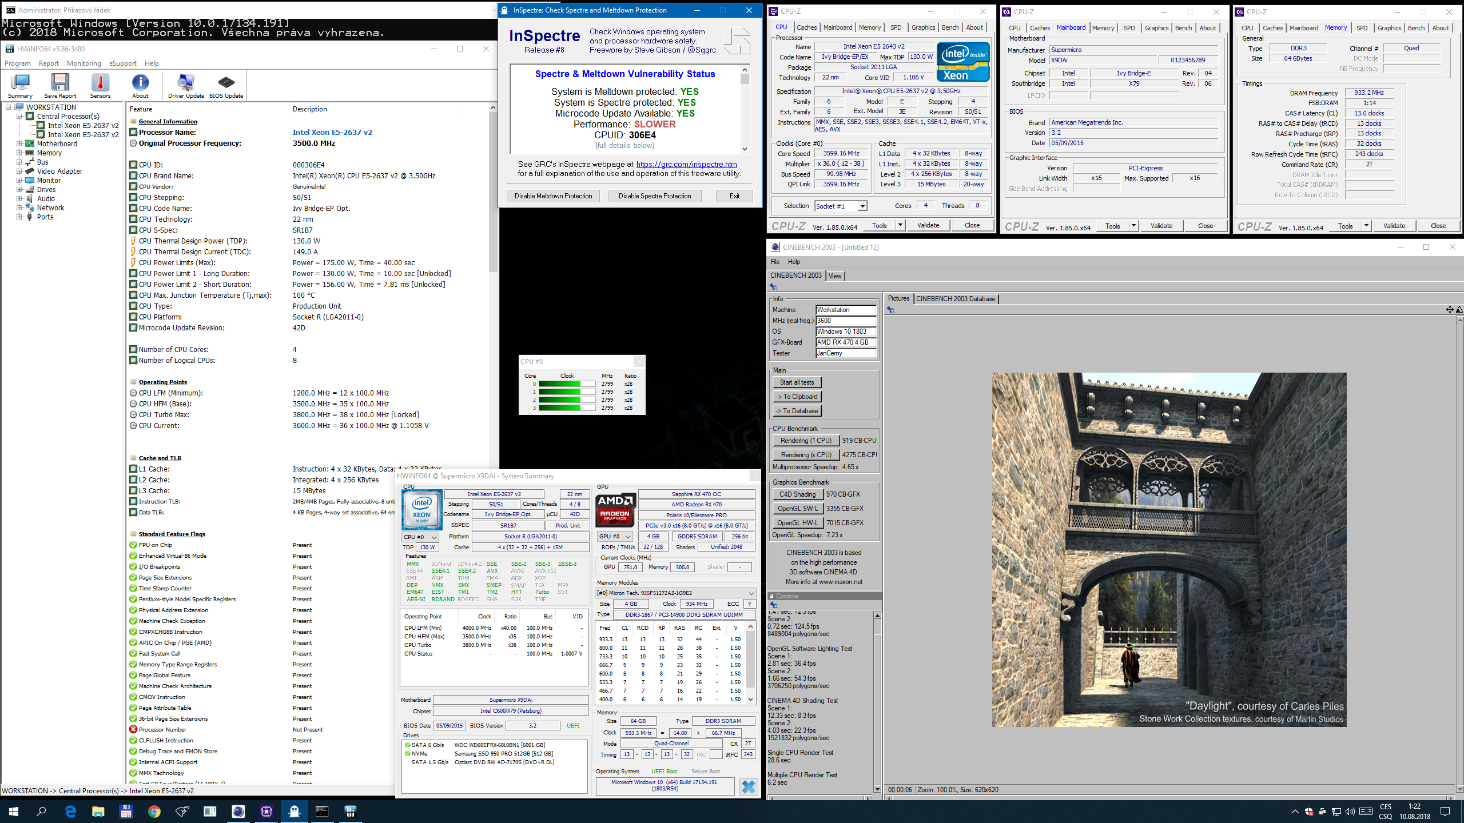Switch to SPD tab in second CPU-Z
This screenshot has width=1464, height=823.
(1129, 28)
